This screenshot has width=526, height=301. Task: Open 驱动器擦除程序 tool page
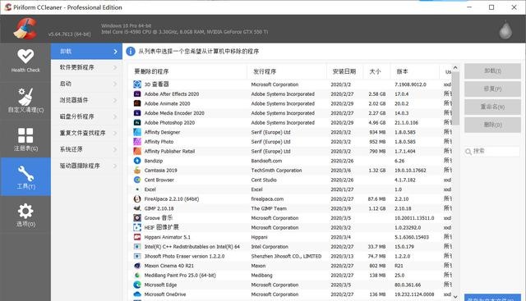click(86, 166)
